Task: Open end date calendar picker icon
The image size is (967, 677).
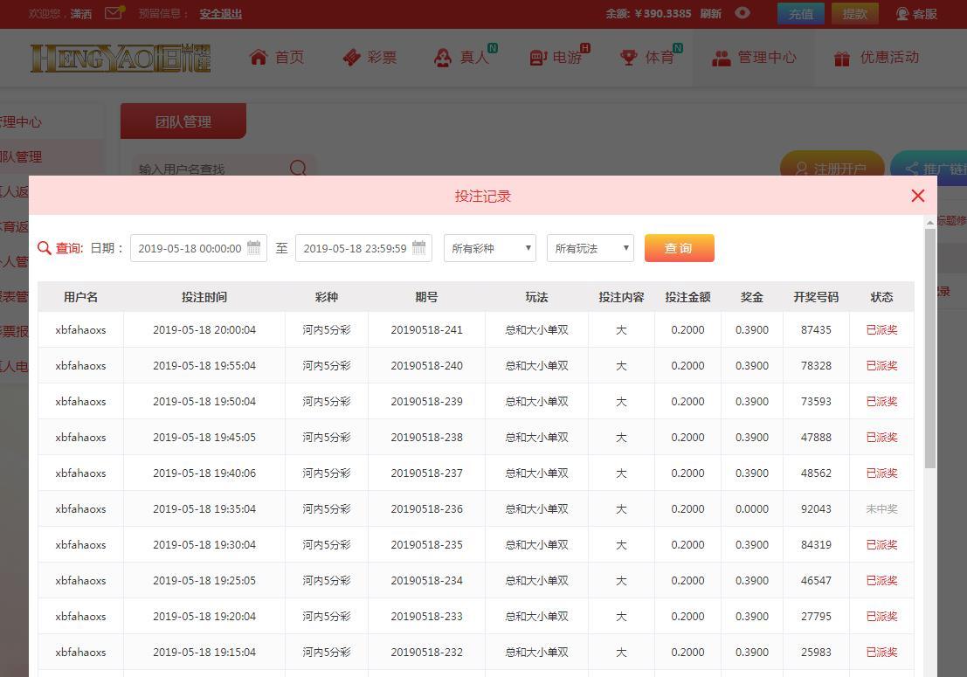Action: point(419,248)
